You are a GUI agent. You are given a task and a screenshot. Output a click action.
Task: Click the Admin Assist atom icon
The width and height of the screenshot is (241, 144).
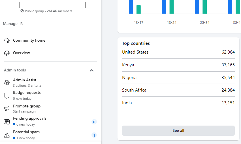7,83
